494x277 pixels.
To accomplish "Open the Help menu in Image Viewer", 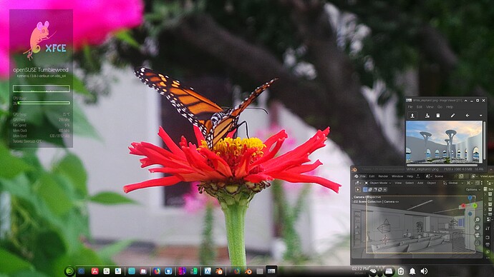I will coord(450,107).
